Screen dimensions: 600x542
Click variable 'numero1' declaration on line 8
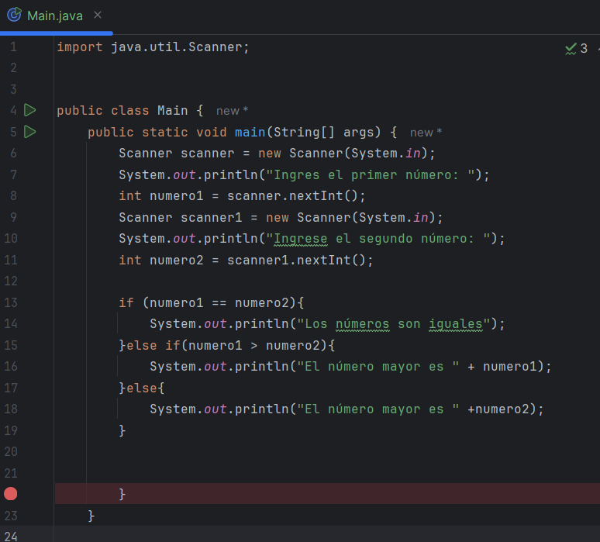click(x=177, y=196)
